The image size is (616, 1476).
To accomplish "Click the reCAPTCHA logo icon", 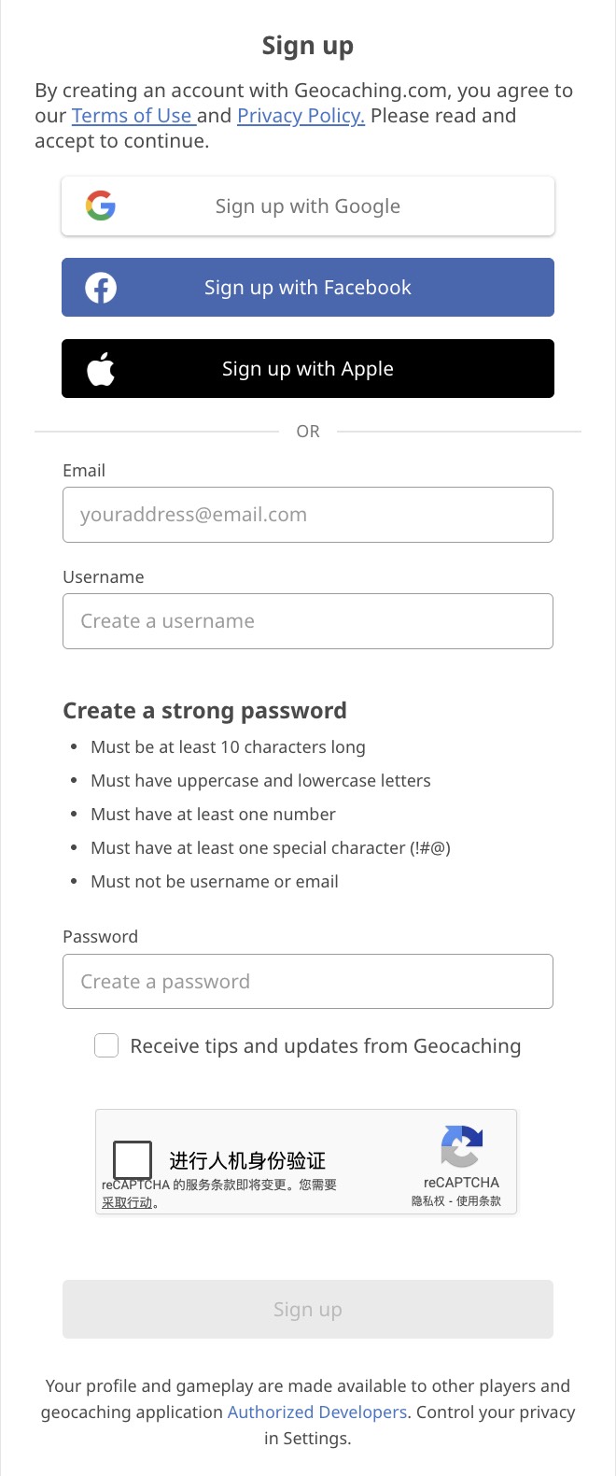I will click(461, 1146).
